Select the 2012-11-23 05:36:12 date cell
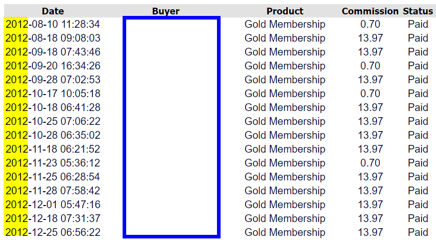 click(53, 163)
